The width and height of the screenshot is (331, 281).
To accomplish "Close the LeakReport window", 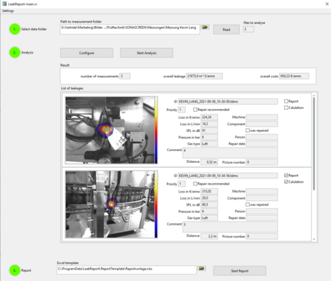I will pyautogui.click(x=327, y=4).
